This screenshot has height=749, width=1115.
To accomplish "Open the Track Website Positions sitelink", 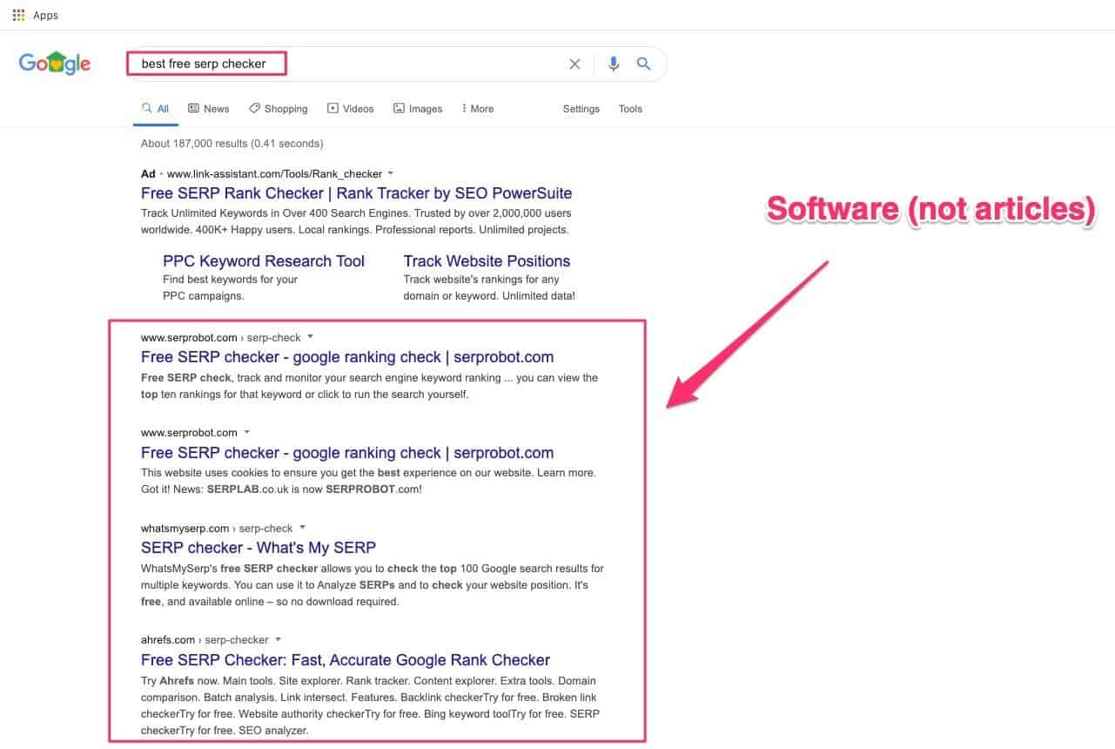I will 487,260.
